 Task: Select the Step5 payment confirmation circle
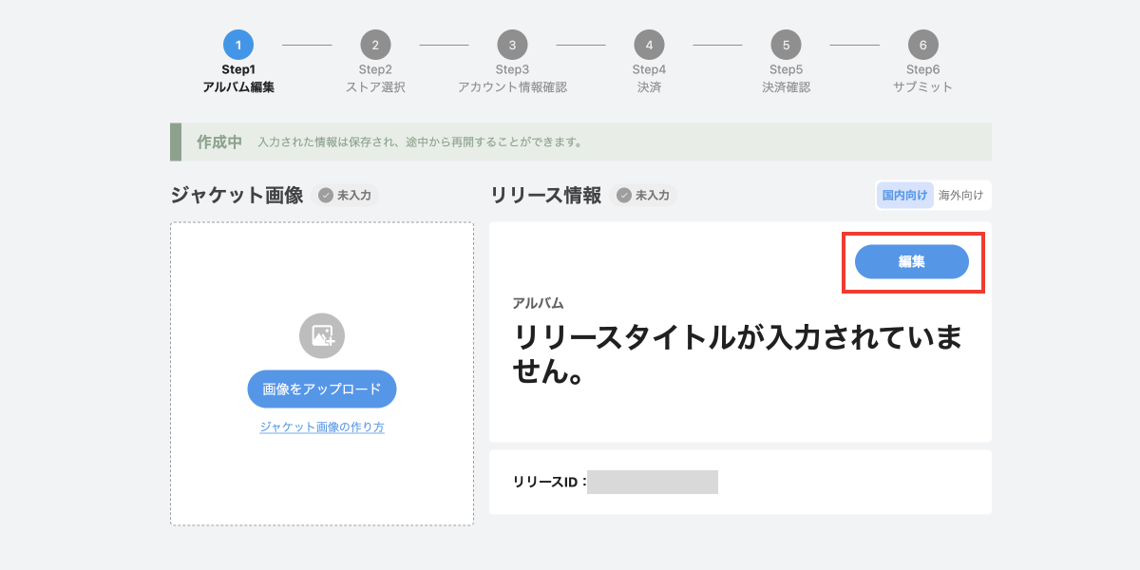(x=786, y=45)
